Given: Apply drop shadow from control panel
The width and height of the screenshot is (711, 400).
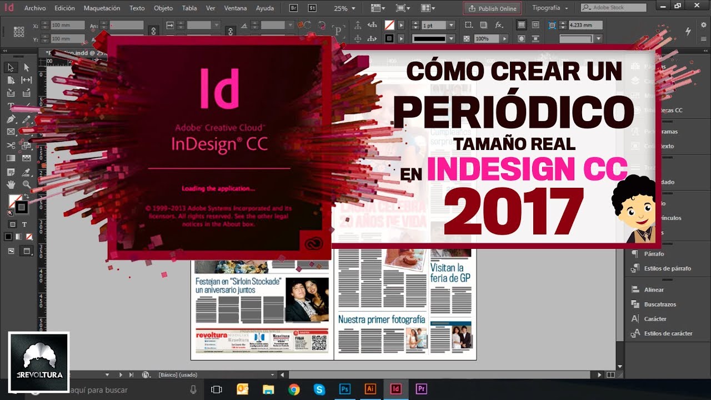Looking at the screenshot, I should point(483,25).
